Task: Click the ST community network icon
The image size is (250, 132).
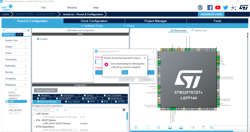Action: [233, 8]
